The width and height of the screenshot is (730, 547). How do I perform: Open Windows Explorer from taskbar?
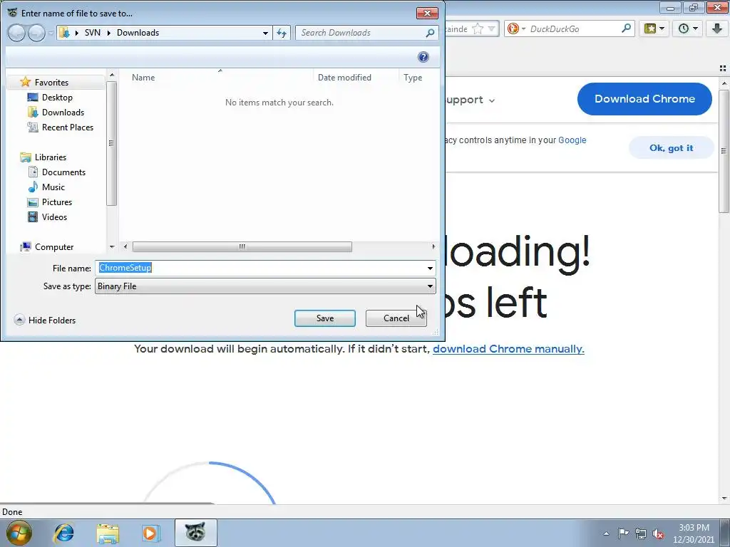tap(108, 533)
